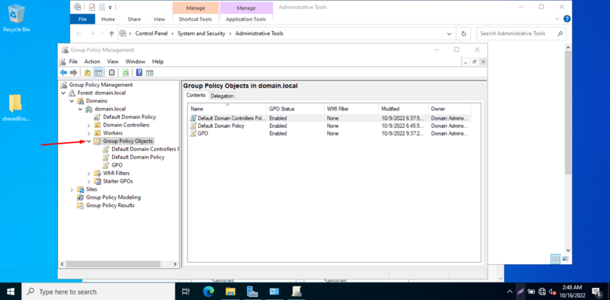Open address bar history dropdown in Explorer
This screenshot has height=300, width=610.
coord(449,34)
